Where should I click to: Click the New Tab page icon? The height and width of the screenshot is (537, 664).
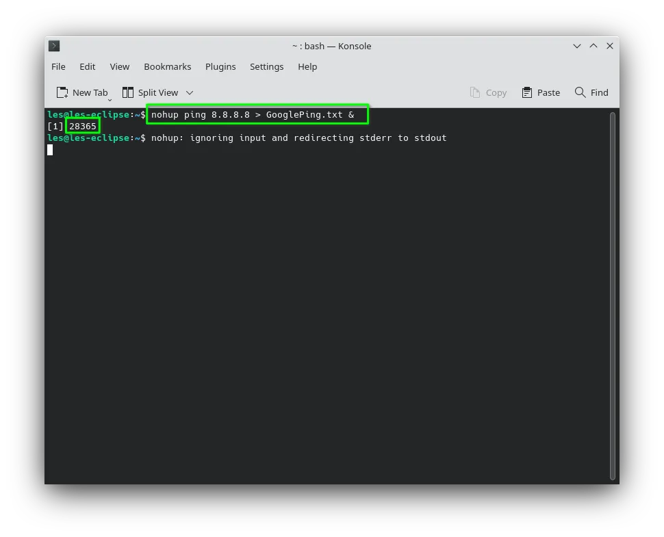62,92
